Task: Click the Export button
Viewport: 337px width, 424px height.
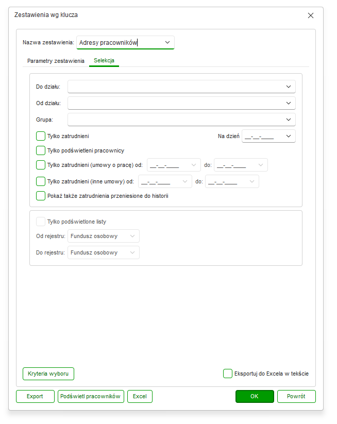Action: click(35, 396)
